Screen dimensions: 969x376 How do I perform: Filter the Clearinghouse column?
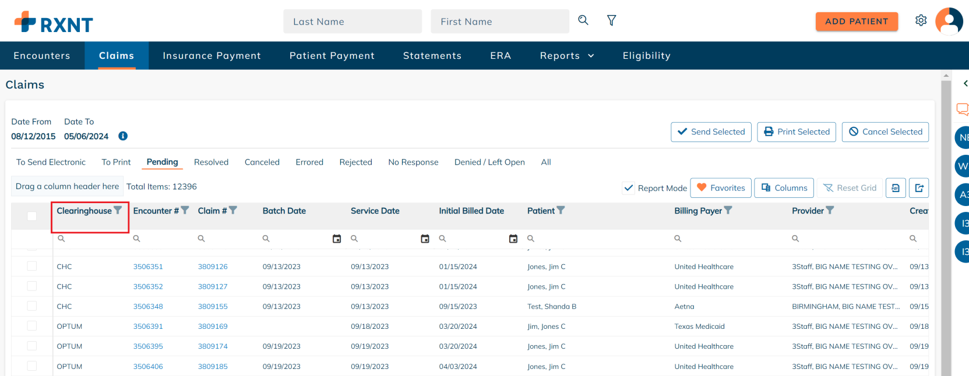click(x=118, y=210)
